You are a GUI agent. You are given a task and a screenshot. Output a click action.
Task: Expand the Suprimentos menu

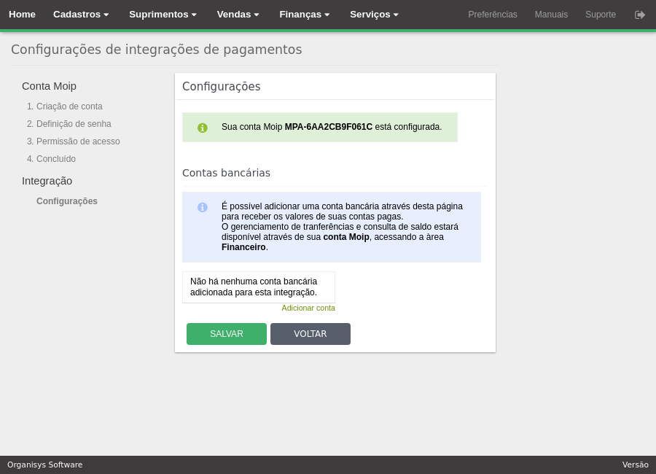[163, 15]
